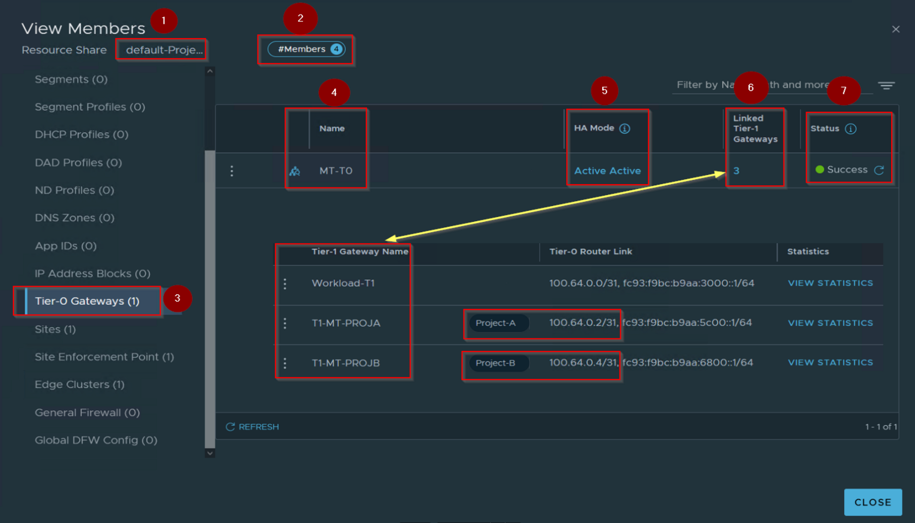The height and width of the screenshot is (523, 915).
Task: Select Tier-0 Gateways (1) in the sidebar
Action: pyautogui.click(x=87, y=301)
